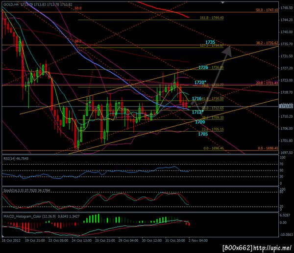
Task: Click the 1731.50 price axis value
Action: pos(287,56)
